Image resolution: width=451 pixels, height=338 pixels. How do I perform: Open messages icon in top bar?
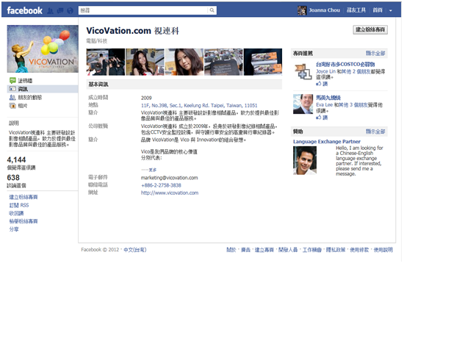click(60, 10)
